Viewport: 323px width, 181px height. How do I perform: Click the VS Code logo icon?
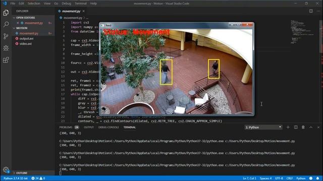[x=5, y=4]
